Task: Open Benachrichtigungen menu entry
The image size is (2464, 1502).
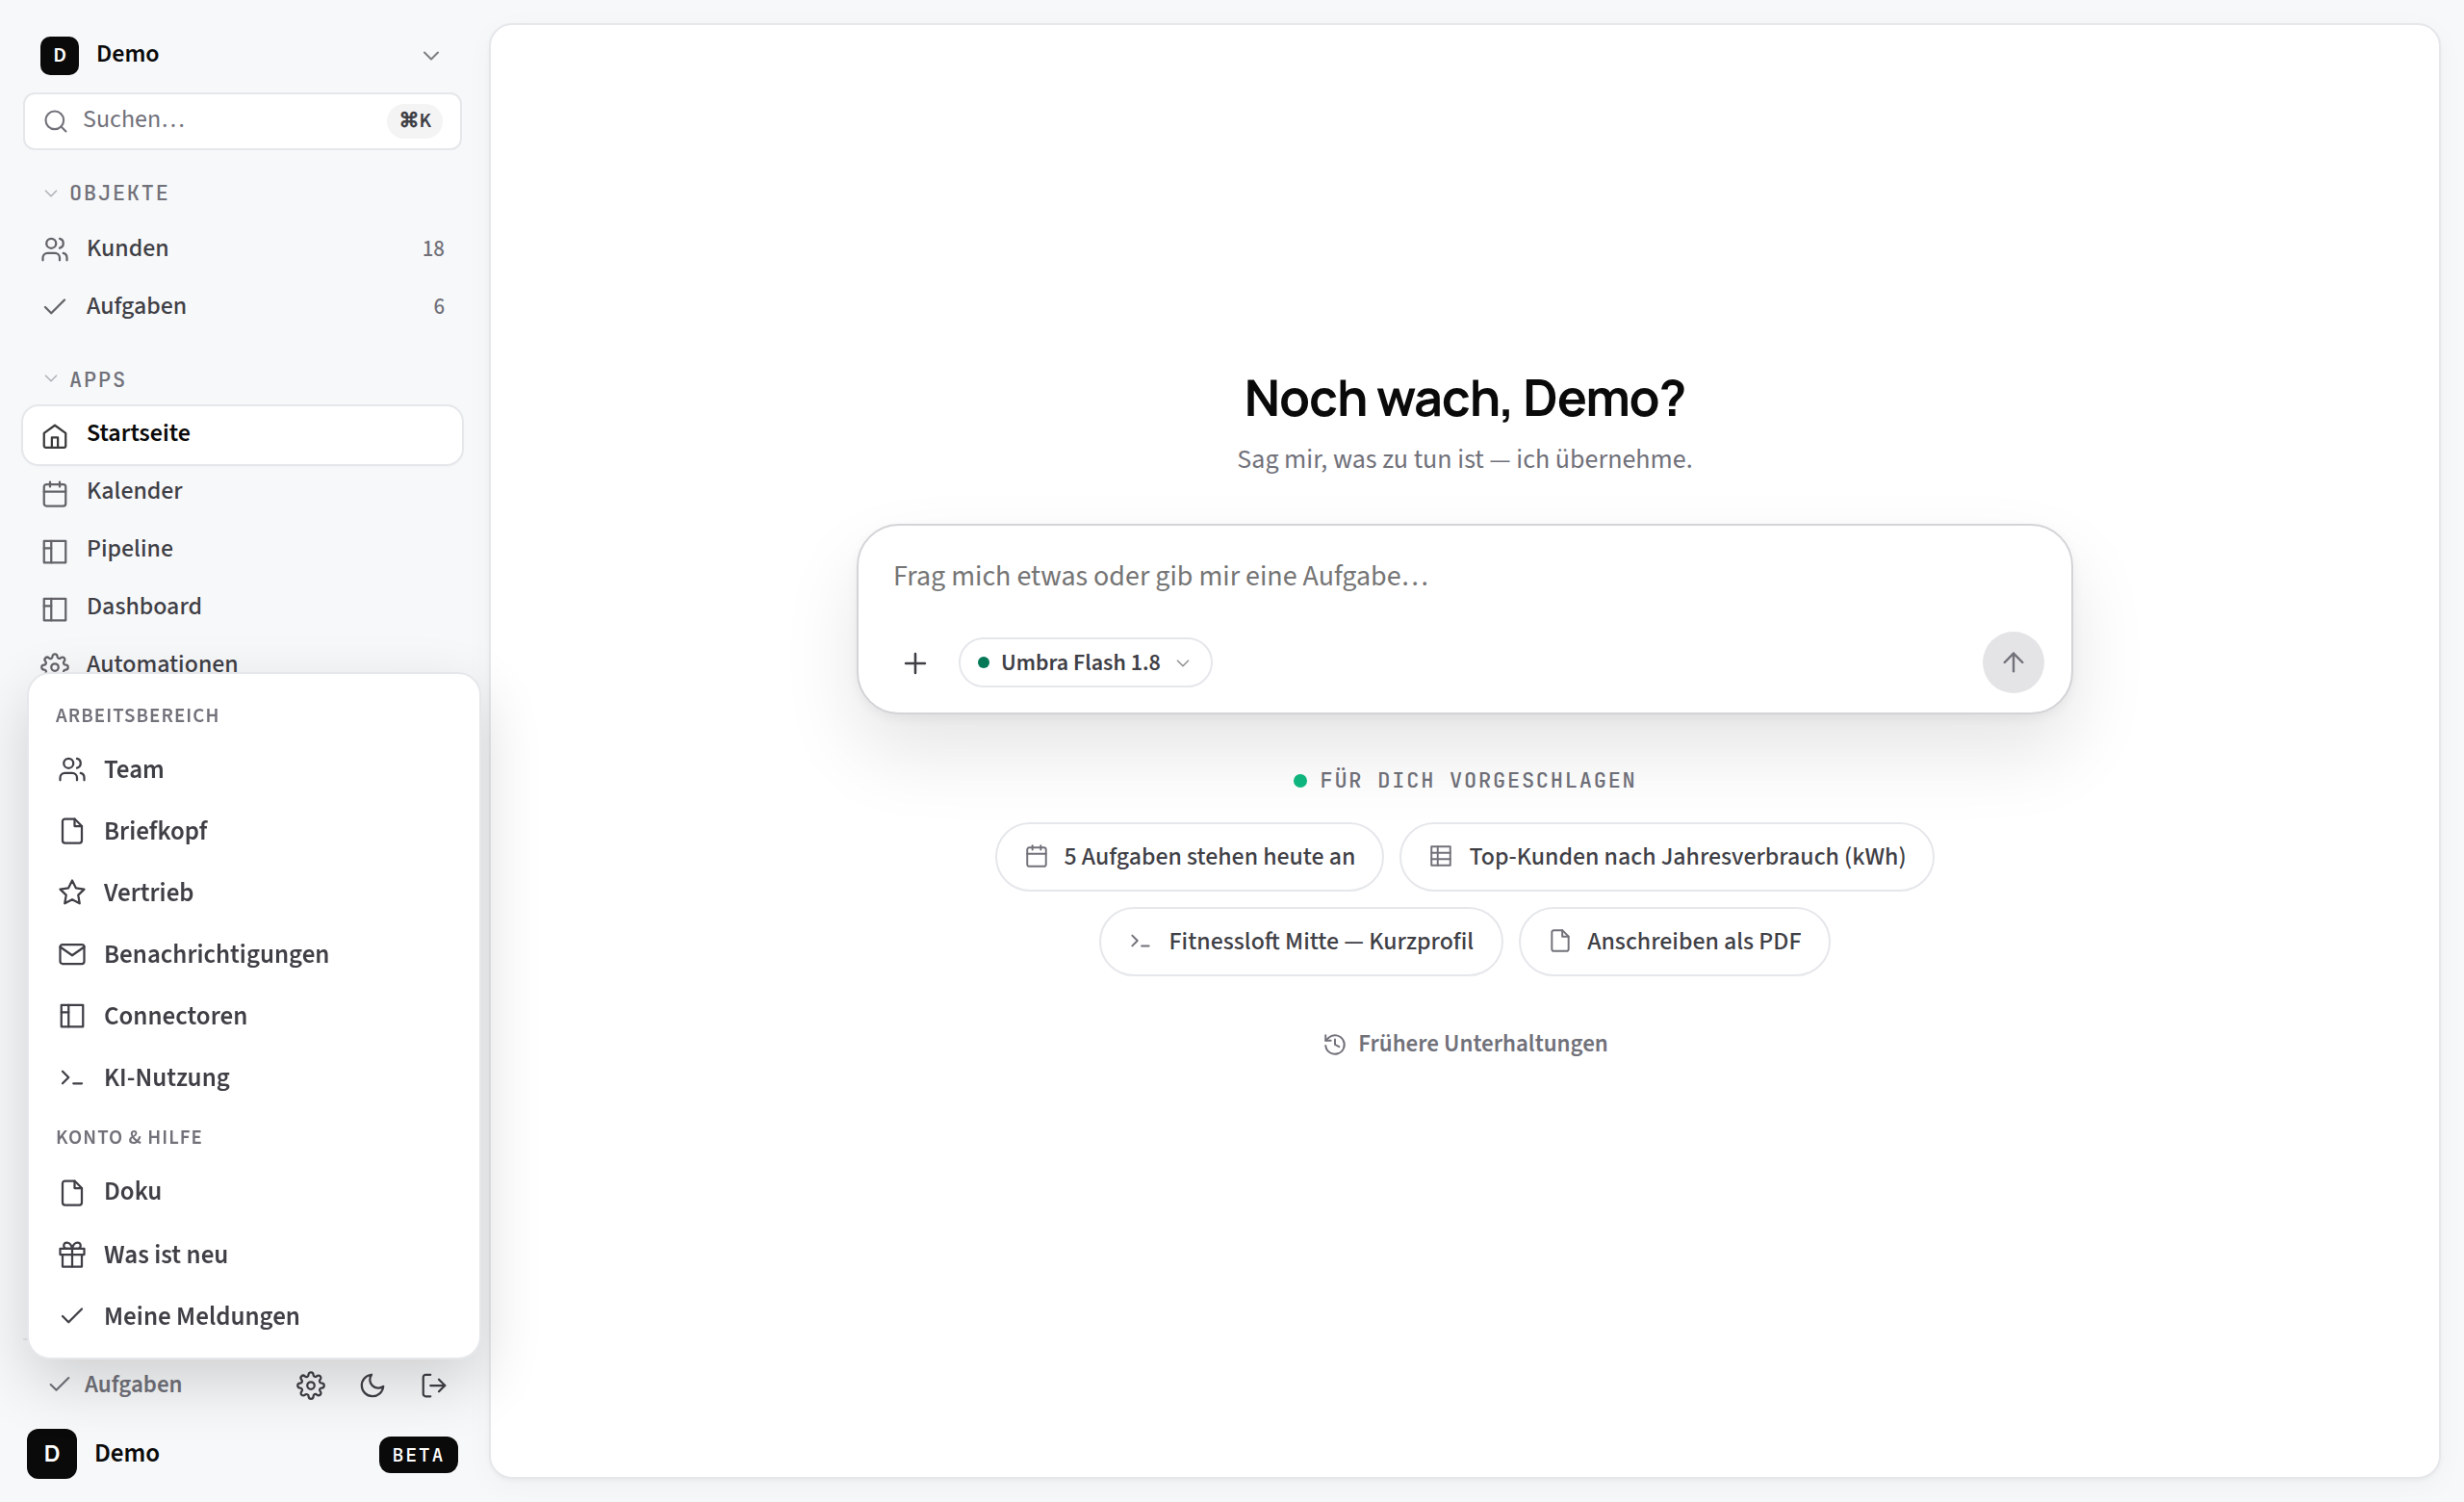Action: point(254,955)
